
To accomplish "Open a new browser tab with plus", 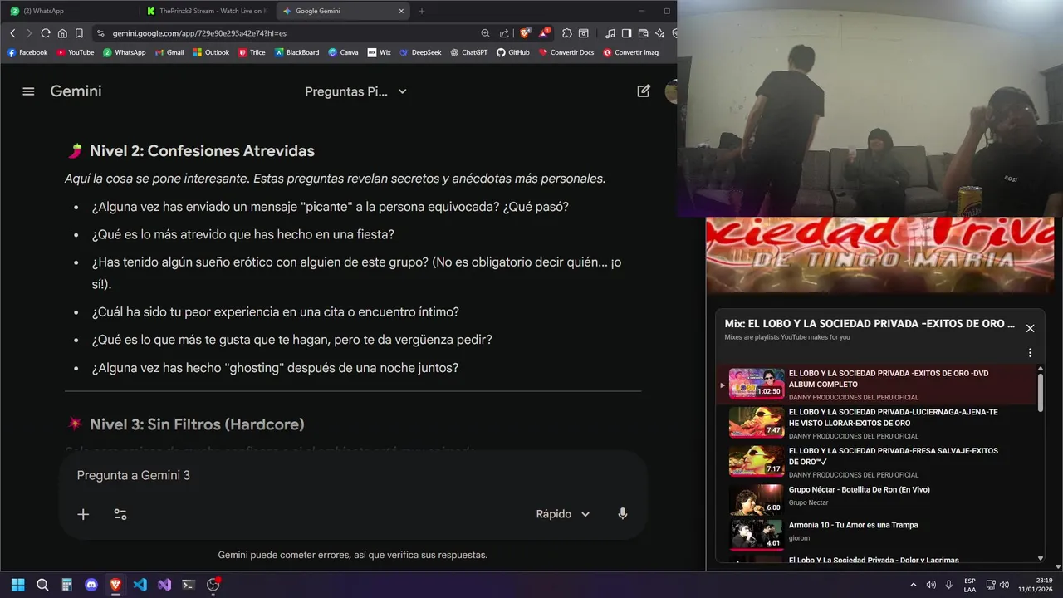I will point(422,11).
